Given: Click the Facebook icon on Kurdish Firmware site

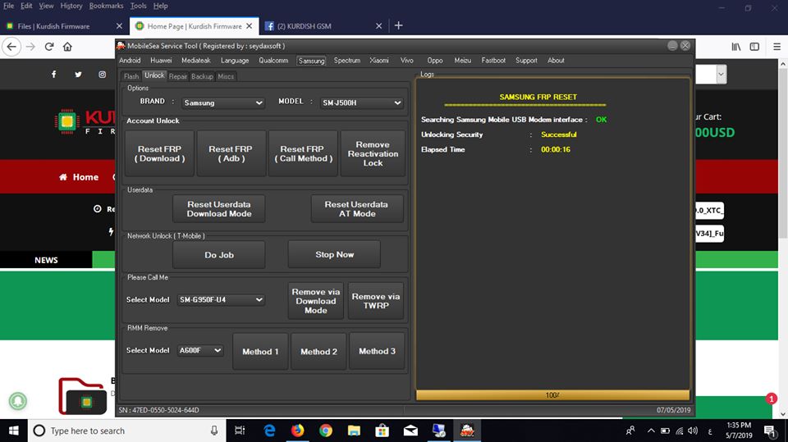Looking at the screenshot, I should [x=54, y=75].
